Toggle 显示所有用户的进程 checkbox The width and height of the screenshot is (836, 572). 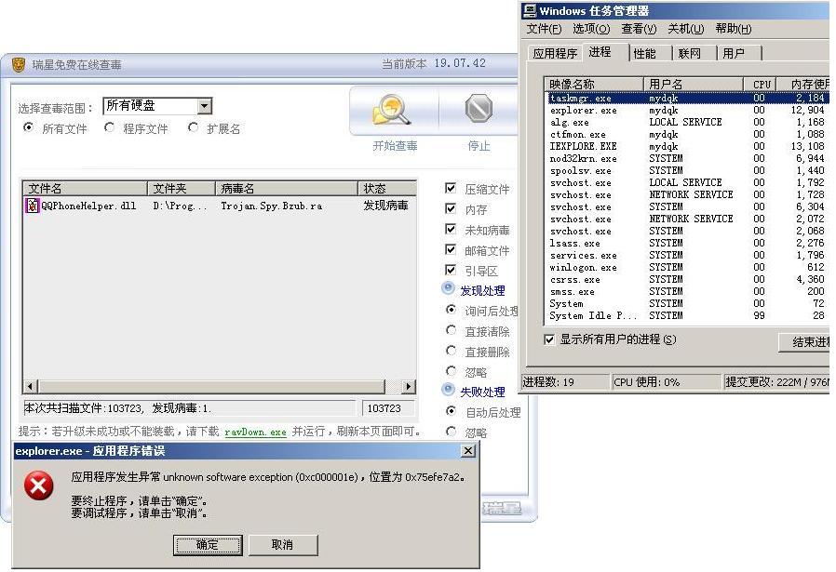[x=549, y=339]
